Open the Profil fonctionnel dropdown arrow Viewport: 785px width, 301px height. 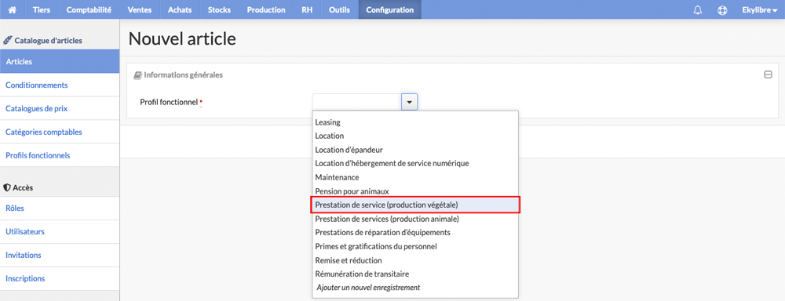pos(410,102)
